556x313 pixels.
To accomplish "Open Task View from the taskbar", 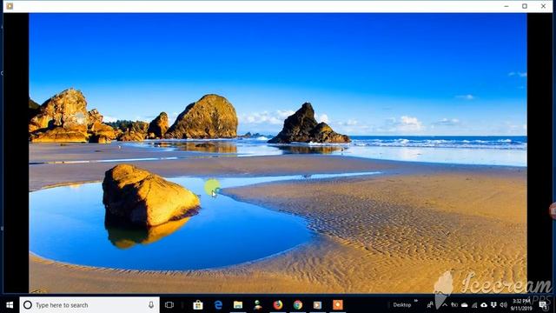I will point(169,305).
